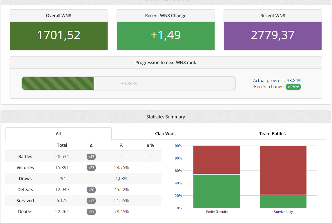
Task: Click the red segment of Battle Results bar
Action: click(x=217, y=159)
